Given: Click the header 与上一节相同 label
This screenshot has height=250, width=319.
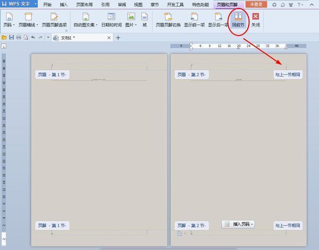Looking at the screenshot, I should coord(288,74).
